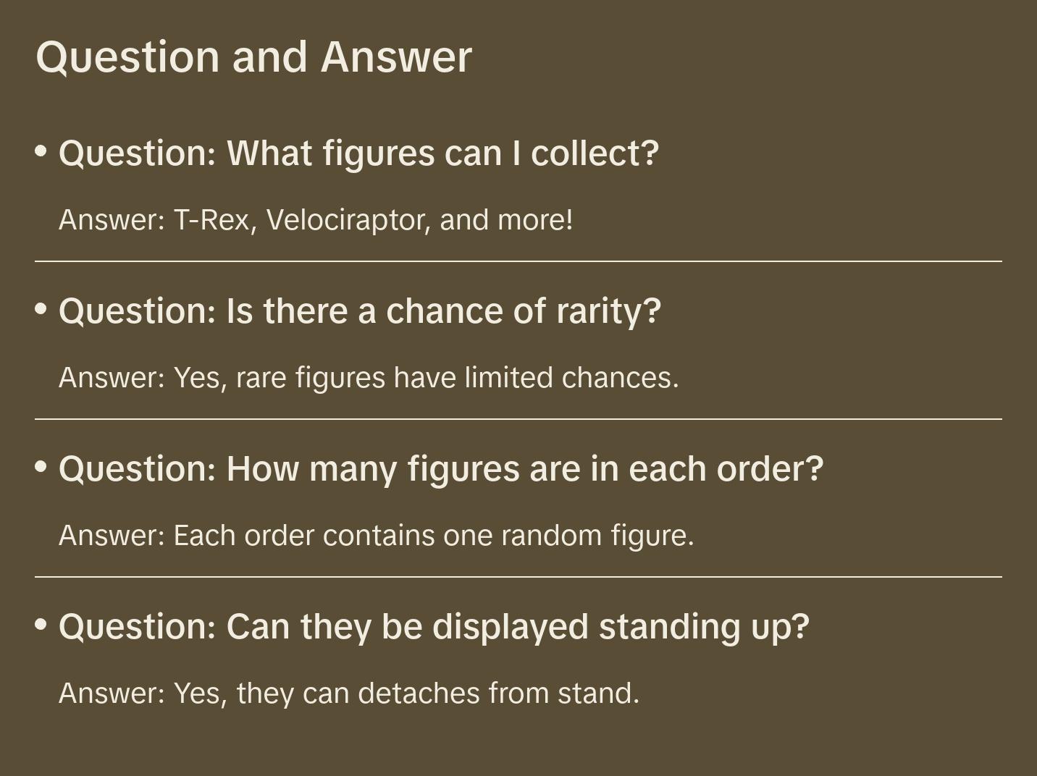The image size is (1037, 776).
Task: Expand 'How many figures are in each order?'
Action: pos(441,469)
